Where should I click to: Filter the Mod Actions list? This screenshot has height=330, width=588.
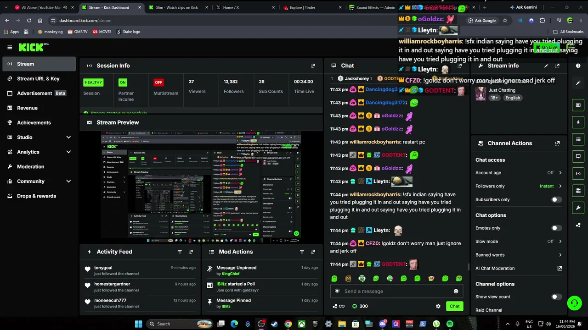tap(302, 252)
